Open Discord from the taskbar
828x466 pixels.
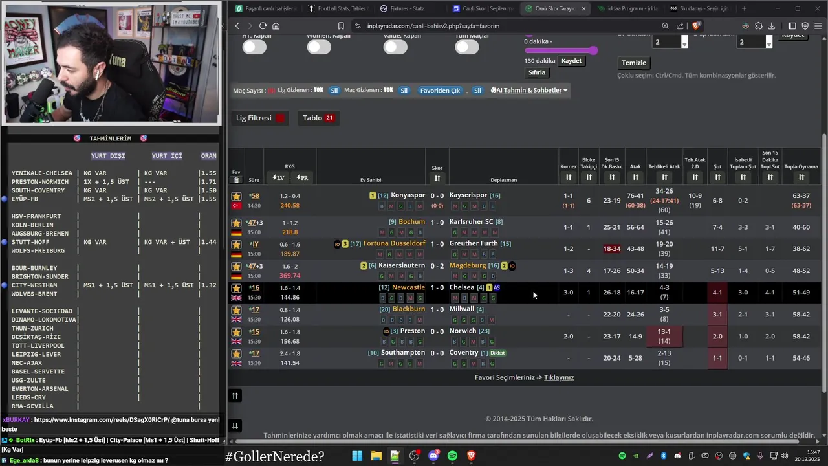pyautogui.click(x=433, y=456)
